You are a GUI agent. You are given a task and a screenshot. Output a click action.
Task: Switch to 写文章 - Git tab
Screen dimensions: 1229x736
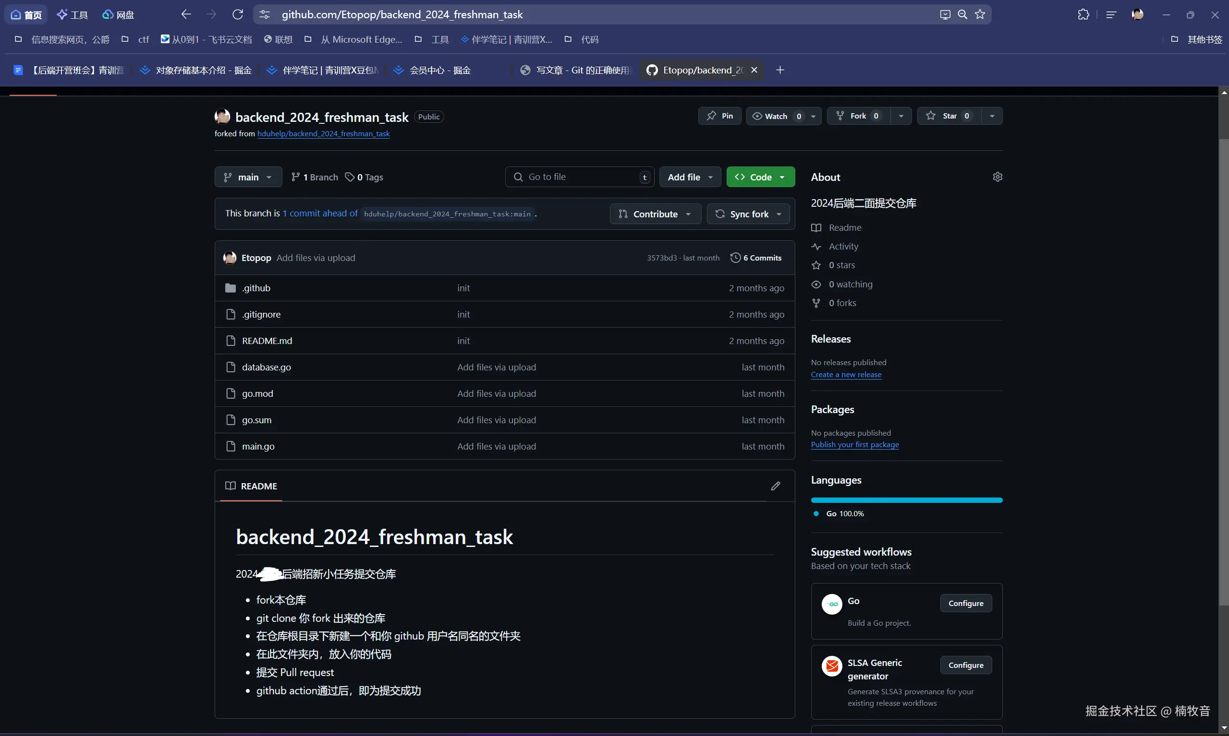click(x=576, y=70)
